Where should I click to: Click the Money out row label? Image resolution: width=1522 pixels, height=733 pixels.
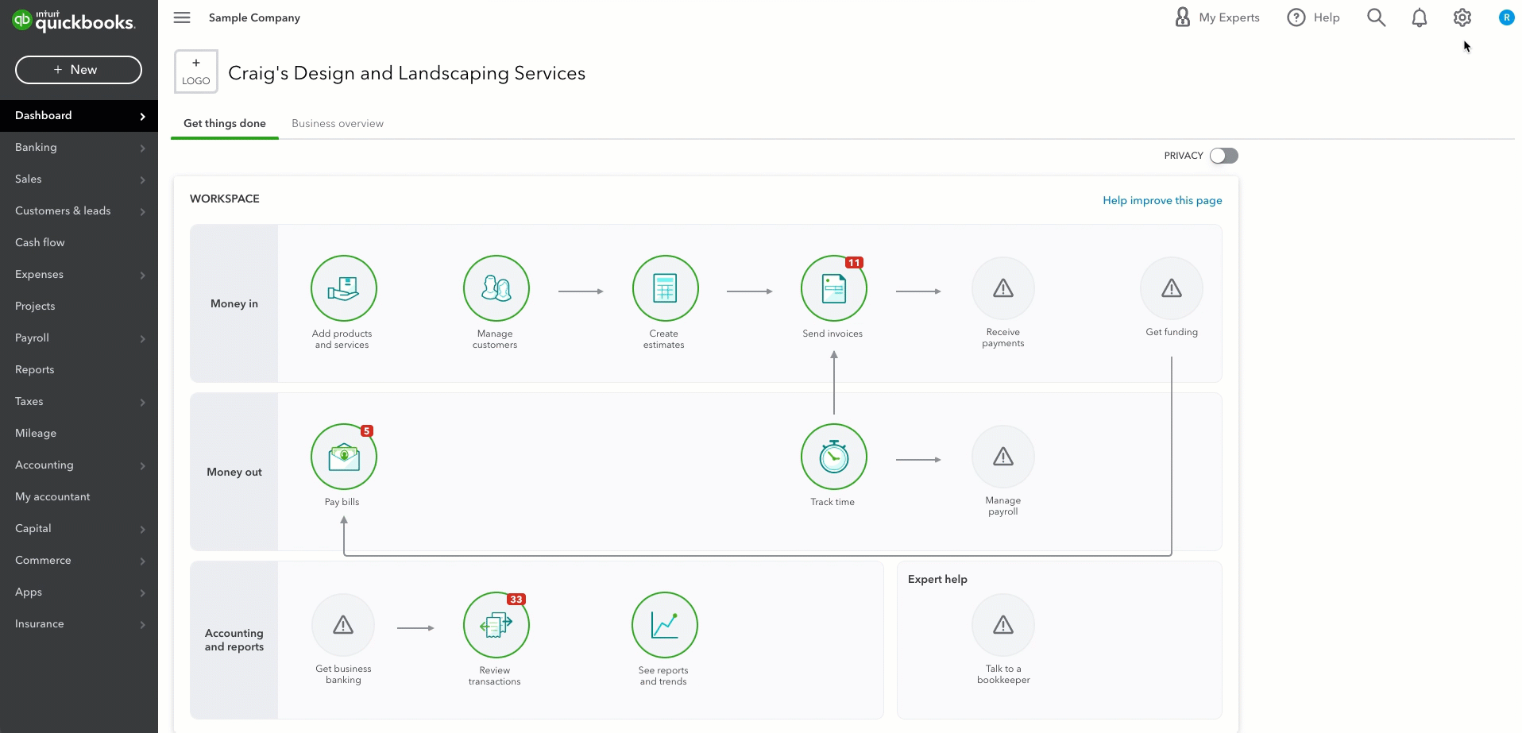pos(234,472)
